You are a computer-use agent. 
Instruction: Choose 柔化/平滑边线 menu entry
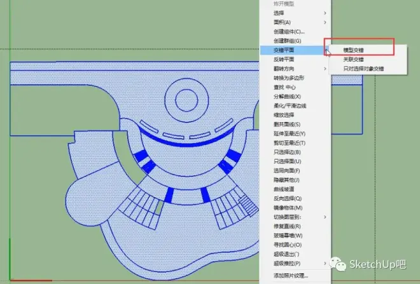tap(295, 105)
